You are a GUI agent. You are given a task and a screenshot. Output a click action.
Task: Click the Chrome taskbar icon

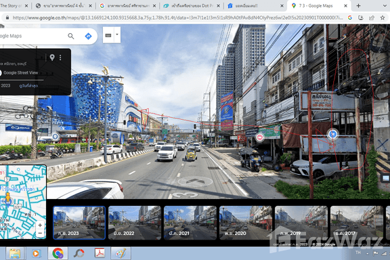point(58,253)
